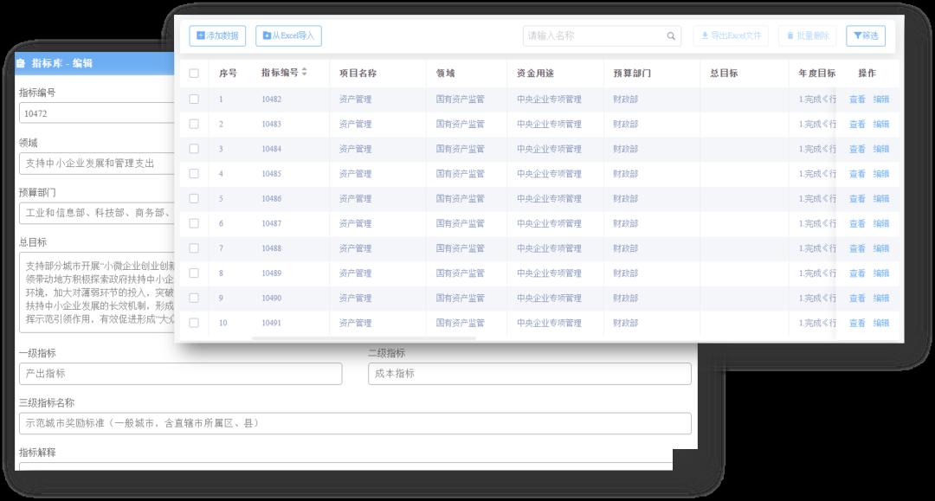This screenshot has height=501, width=935.
Task: Click 查看 for row 10483
Action: pyautogui.click(x=857, y=125)
